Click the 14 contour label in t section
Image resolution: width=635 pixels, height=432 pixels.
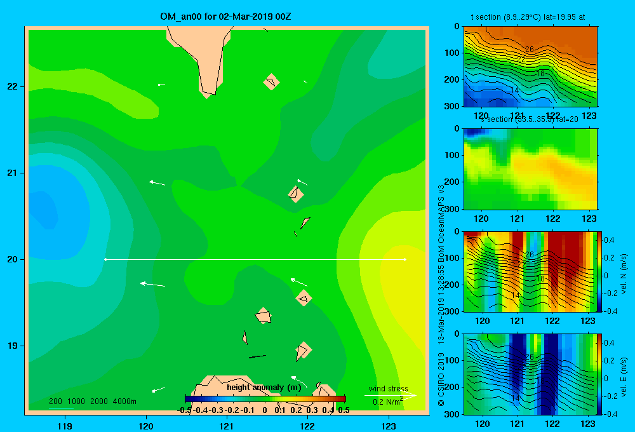pos(515,90)
